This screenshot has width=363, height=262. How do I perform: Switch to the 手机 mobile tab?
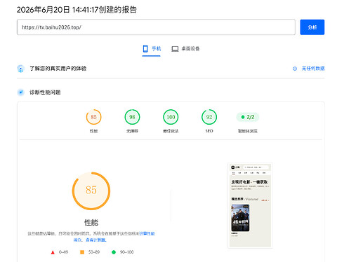point(152,49)
